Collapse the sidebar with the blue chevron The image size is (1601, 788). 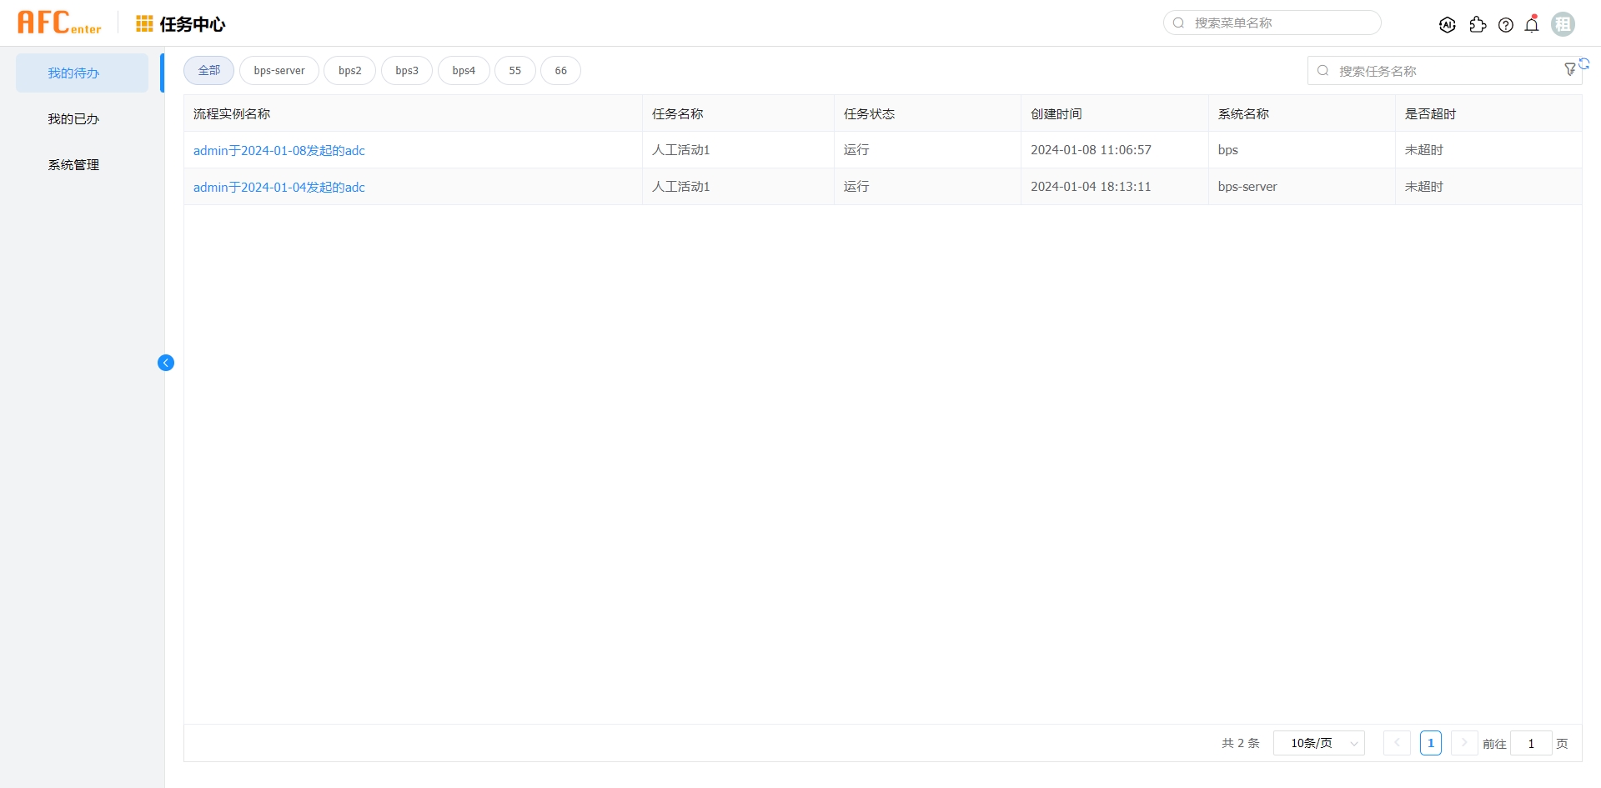point(165,363)
